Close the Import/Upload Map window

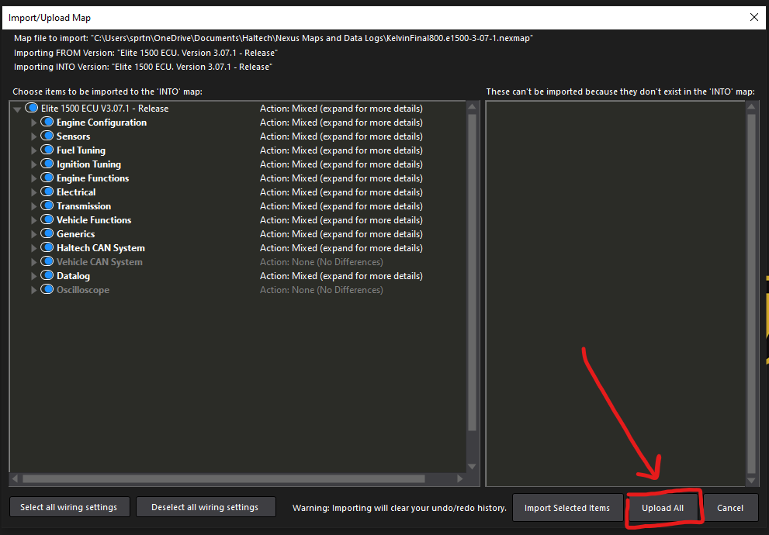click(754, 17)
